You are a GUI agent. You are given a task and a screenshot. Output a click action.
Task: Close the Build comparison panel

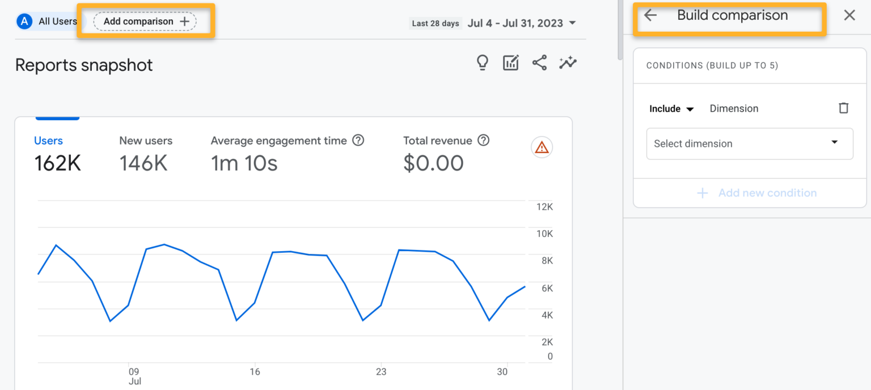pos(849,15)
